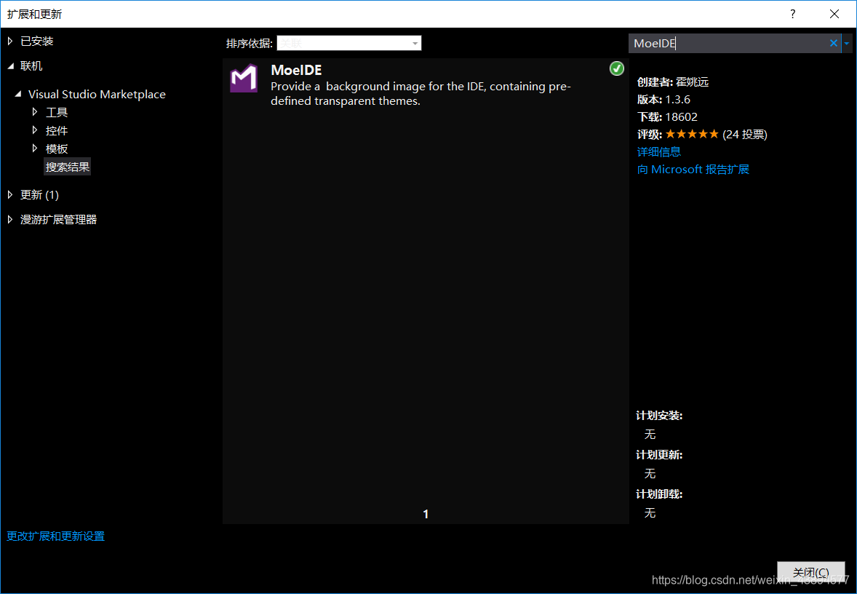
Task: Collapse the Visual Studio Marketplace node
Action: pos(18,94)
